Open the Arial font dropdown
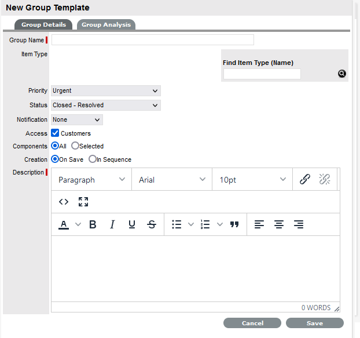Viewport: 360px width, 338px height. [172, 180]
